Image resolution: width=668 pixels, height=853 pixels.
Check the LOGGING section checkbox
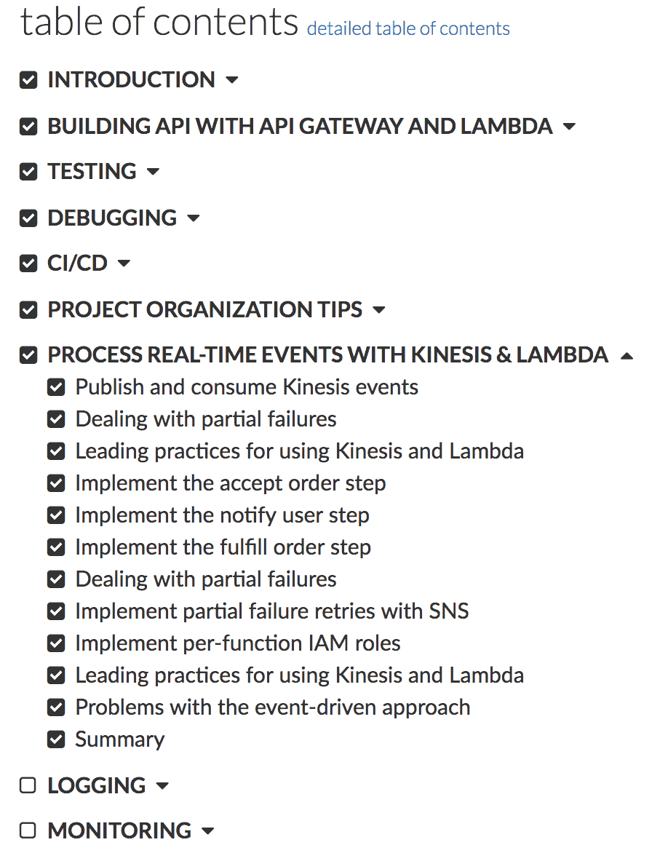point(28,786)
